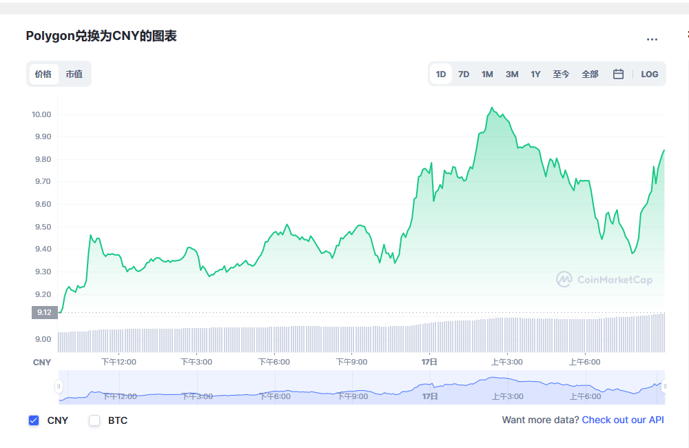Click the 下午9:00 main axis time label

pyautogui.click(x=351, y=362)
